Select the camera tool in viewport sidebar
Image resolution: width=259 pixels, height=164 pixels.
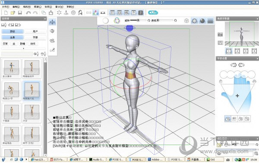pos(52,41)
